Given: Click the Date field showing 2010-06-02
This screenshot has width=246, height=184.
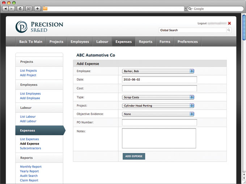Looking at the screenshot, I should click(160, 79).
